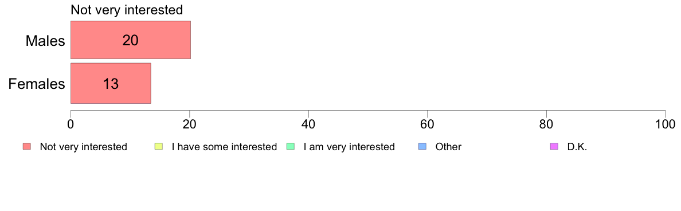Click the 40 tick label on axis
The width and height of the screenshot is (681, 211).
(308, 124)
